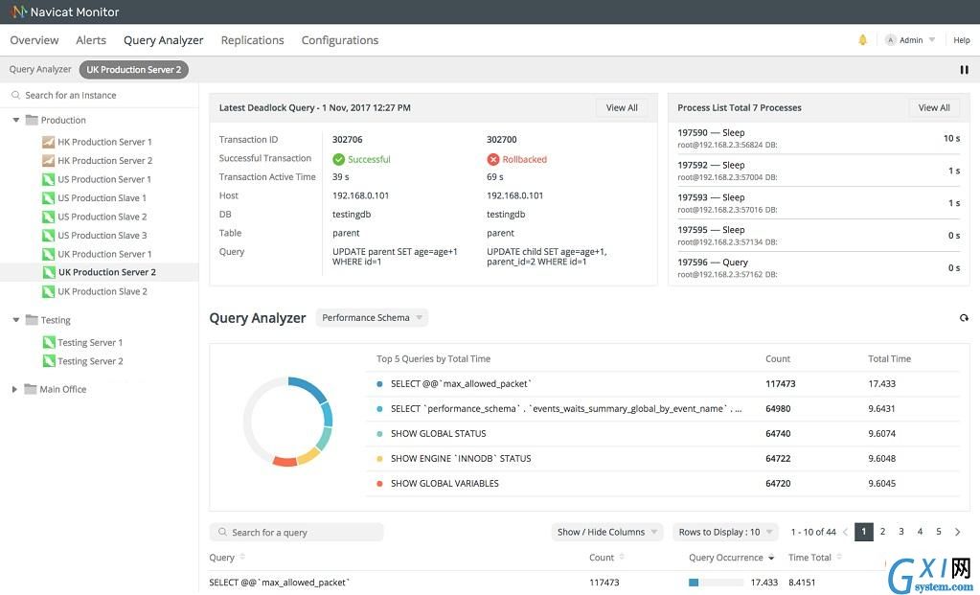
Task: Open the Replications tab
Action: point(253,40)
